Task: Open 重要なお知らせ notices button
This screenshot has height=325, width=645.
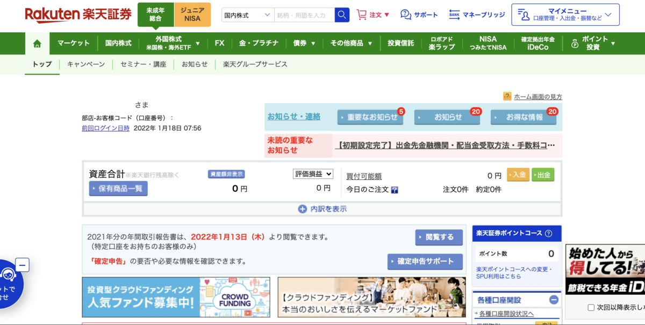Action: point(370,118)
